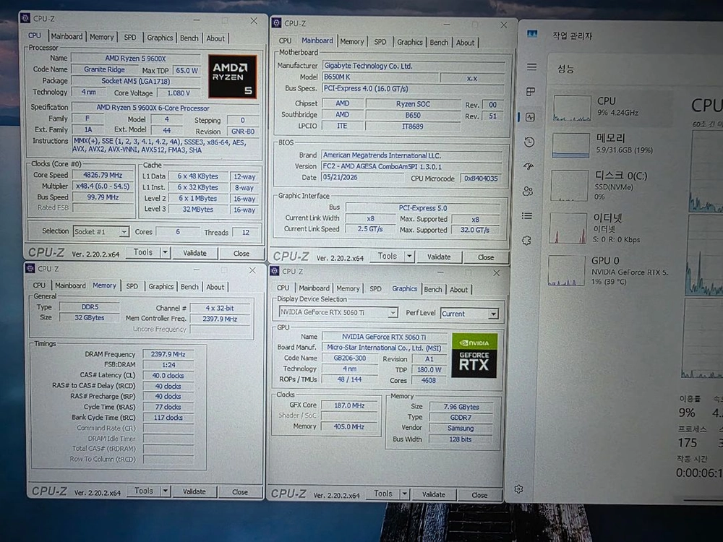Select Ethernet performance entry in Task Manager
Viewport: 723px width, 542px height.
(x=608, y=228)
